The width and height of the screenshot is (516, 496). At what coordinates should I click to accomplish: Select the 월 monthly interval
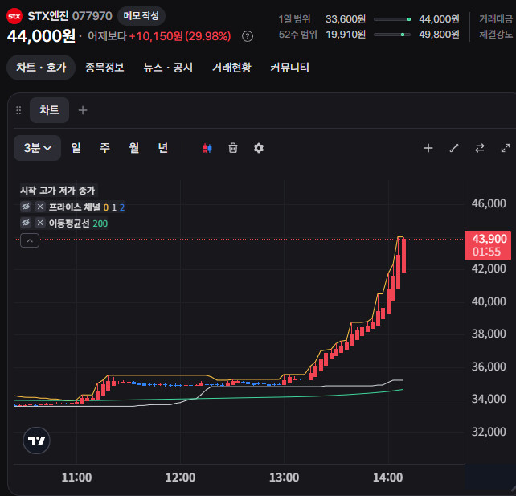coord(134,148)
